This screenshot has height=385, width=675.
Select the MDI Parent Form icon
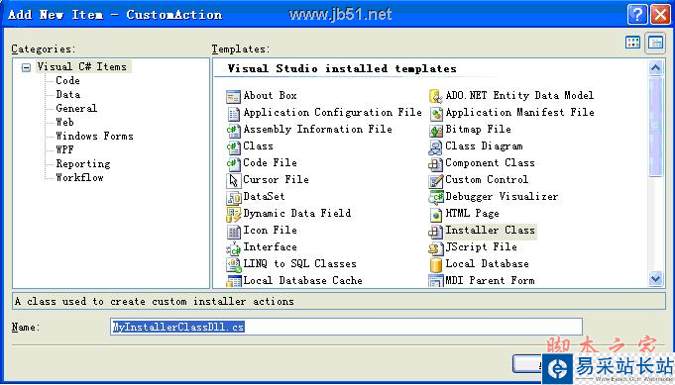435,281
